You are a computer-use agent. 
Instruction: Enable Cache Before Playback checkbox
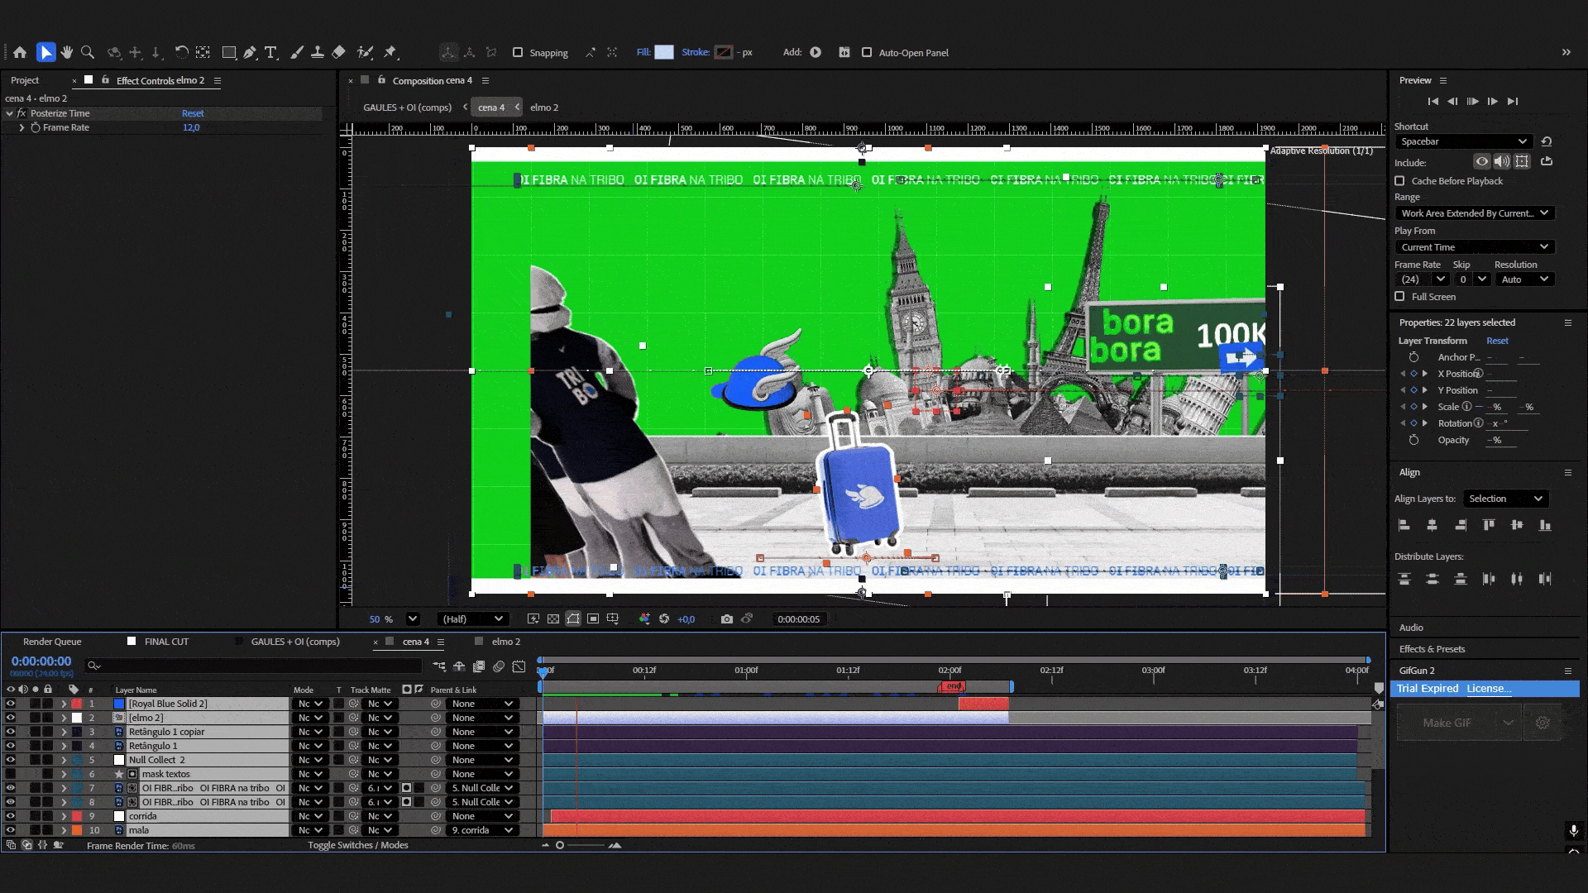(1399, 180)
